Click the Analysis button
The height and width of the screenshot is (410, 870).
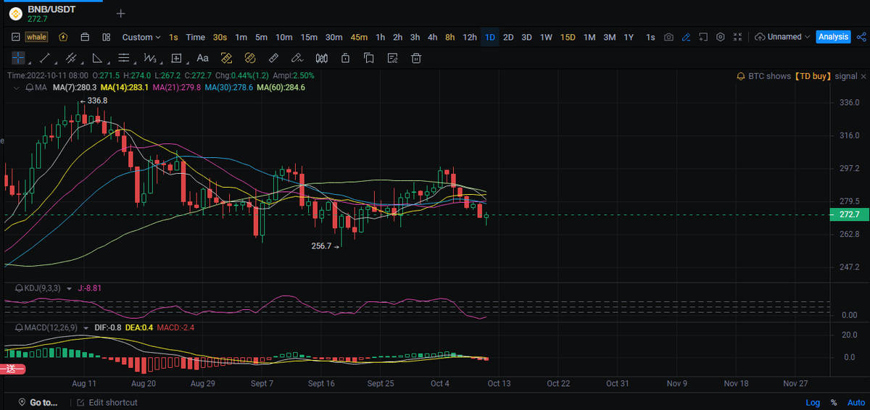(833, 37)
